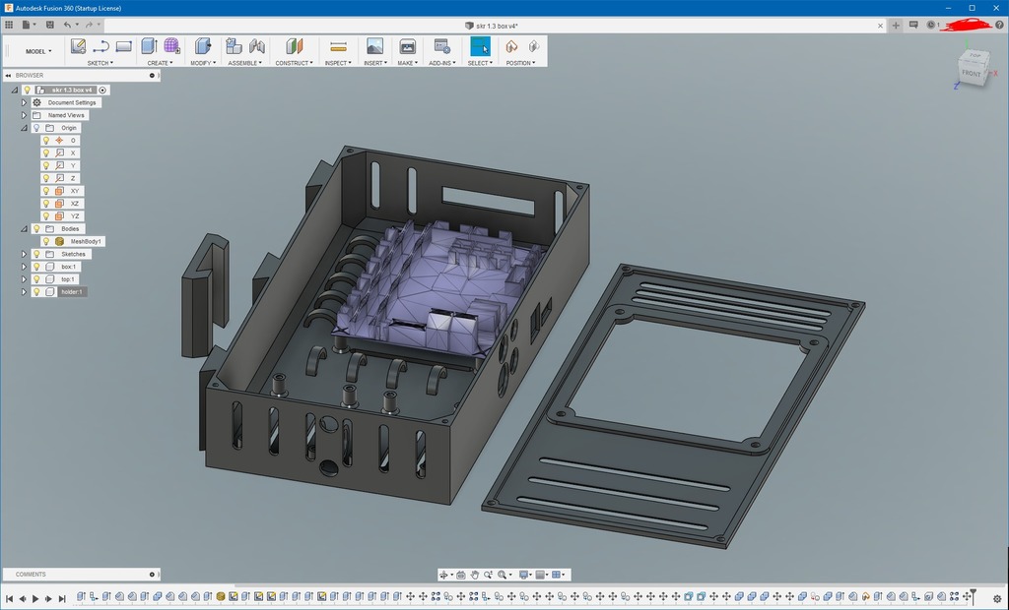The image size is (1009, 610).
Task: Expand the top:1 component node
Action: pyautogui.click(x=24, y=279)
